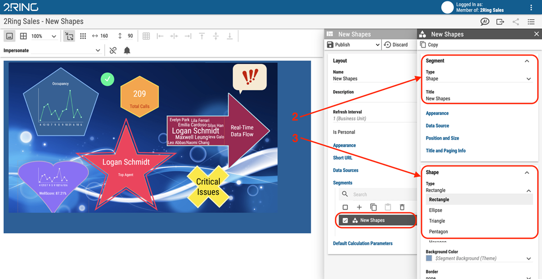Screen dimensions: 542x279
Task: Align segments to top edge
Action: 202,36
